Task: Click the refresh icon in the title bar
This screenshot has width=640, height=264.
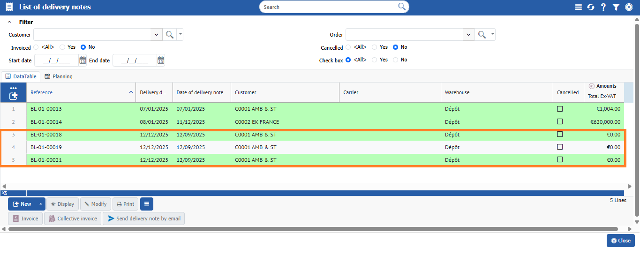Action: 591,7
